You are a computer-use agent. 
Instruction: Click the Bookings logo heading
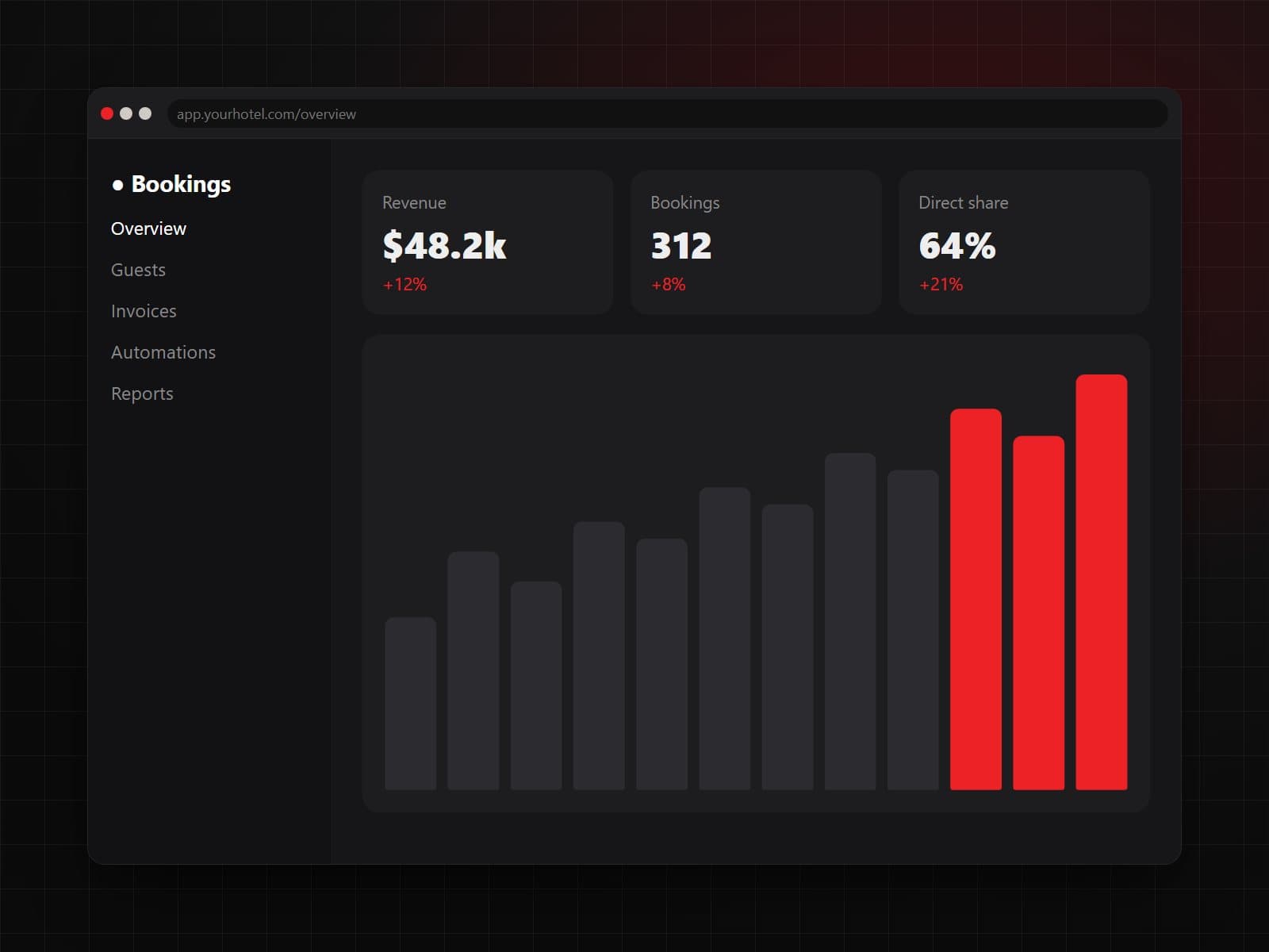[181, 184]
